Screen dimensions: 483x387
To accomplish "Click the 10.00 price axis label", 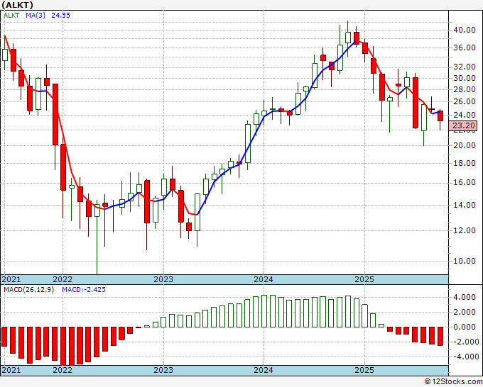I will click(465, 261).
